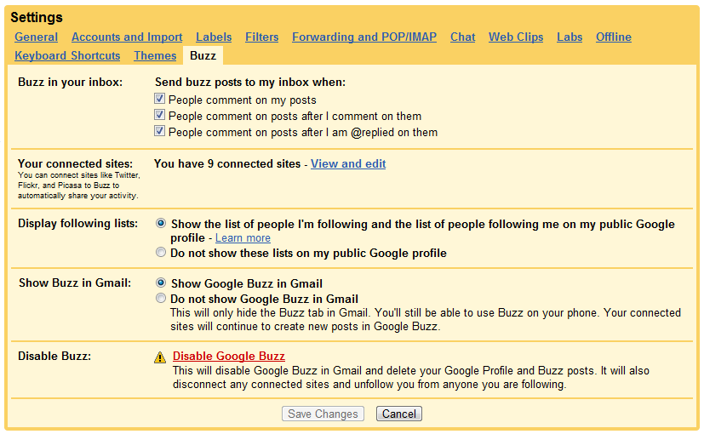Open the Keyboard Shortcuts tab
The width and height of the screenshot is (704, 434).
click(x=67, y=55)
